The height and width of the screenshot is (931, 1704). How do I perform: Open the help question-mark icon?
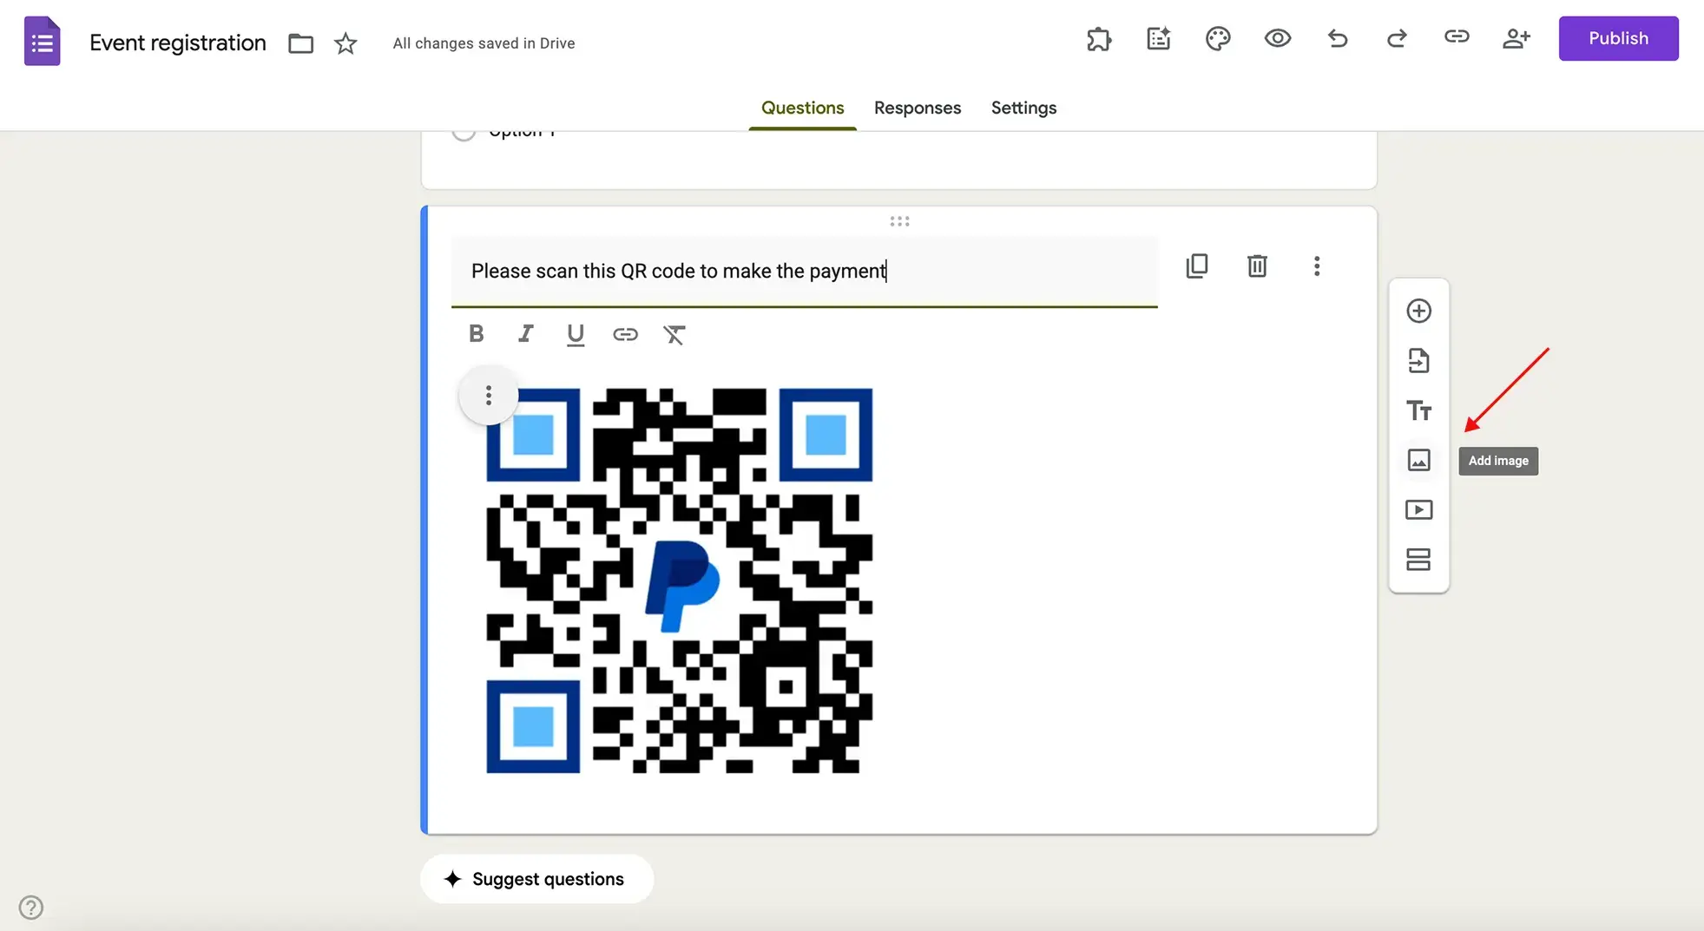(x=31, y=908)
